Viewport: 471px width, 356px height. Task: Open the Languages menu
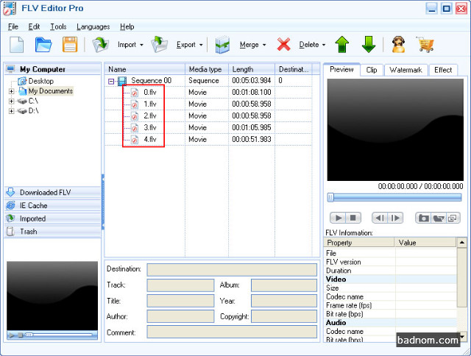pos(93,26)
